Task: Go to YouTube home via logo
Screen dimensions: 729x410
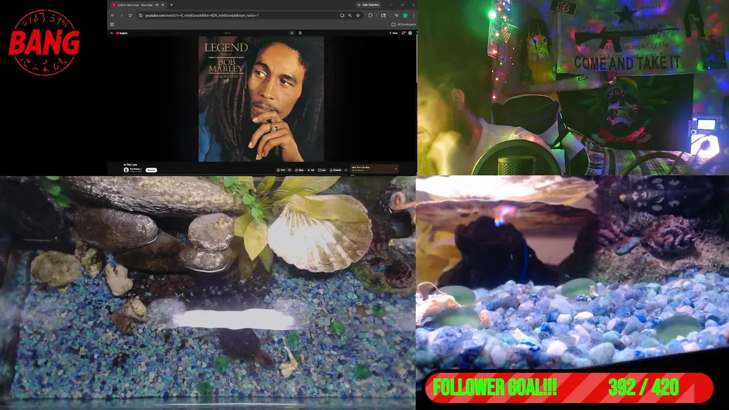Action: point(121,33)
